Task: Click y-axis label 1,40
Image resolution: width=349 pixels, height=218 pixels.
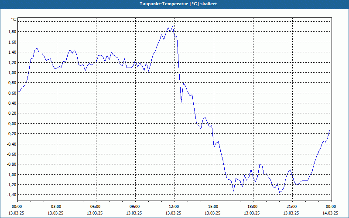Action: [x=12, y=52]
